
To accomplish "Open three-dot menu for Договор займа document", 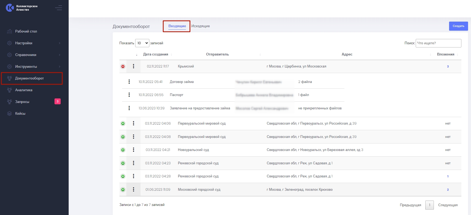I will (129, 82).
